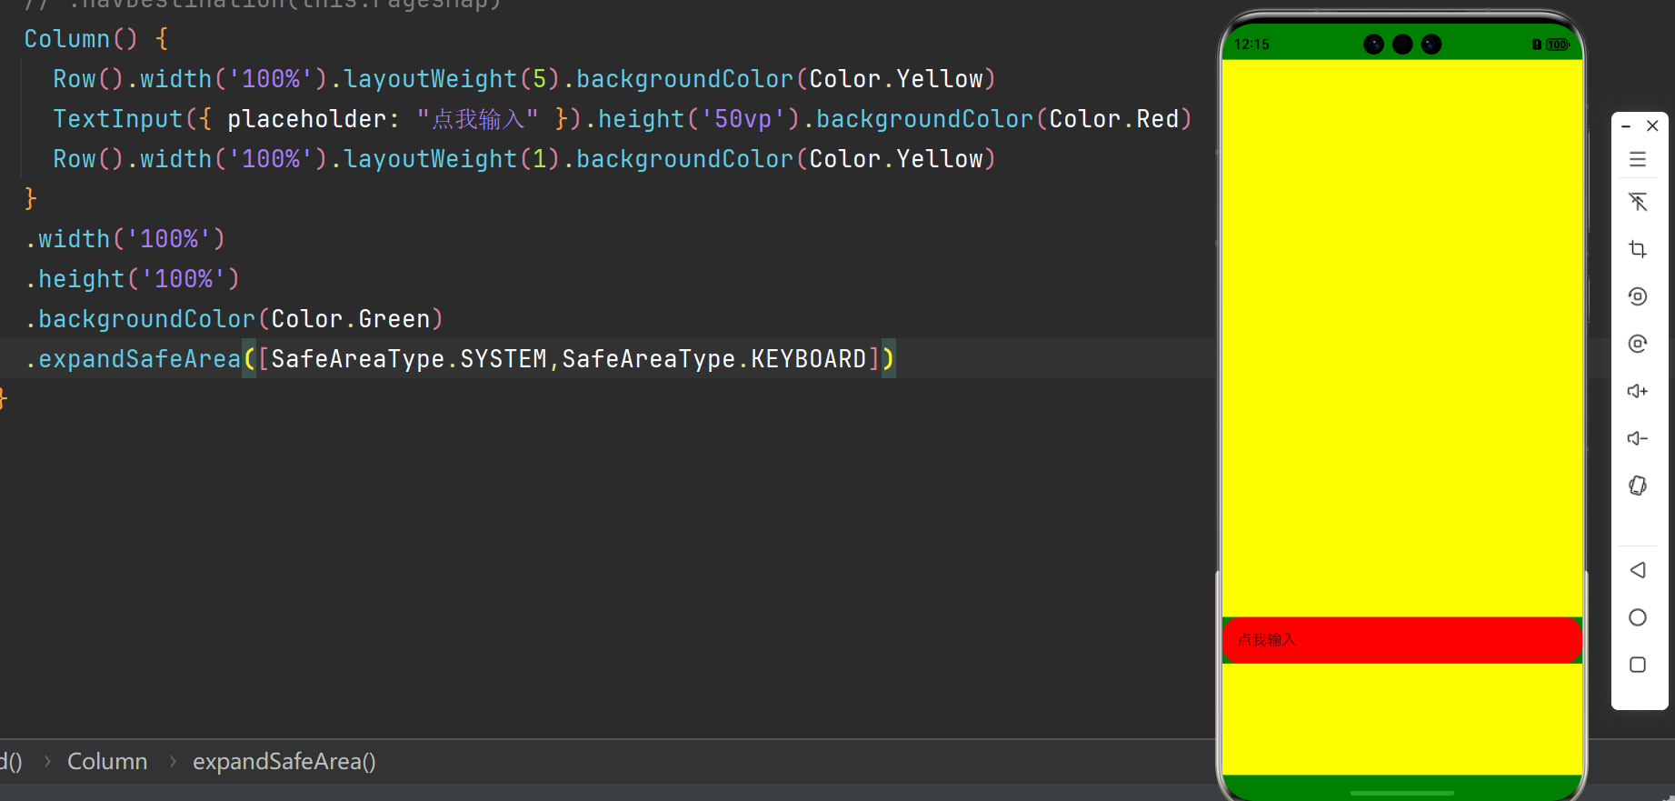Click the shake device icon
Viewport: 1675px width, 801px height.
[x=1638, y=486]
